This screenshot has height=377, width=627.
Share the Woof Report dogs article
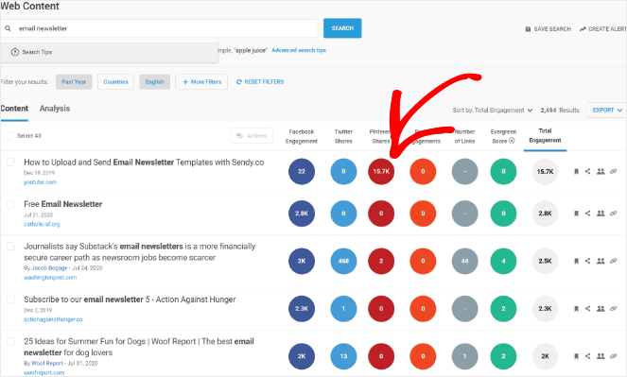point(588,356)
